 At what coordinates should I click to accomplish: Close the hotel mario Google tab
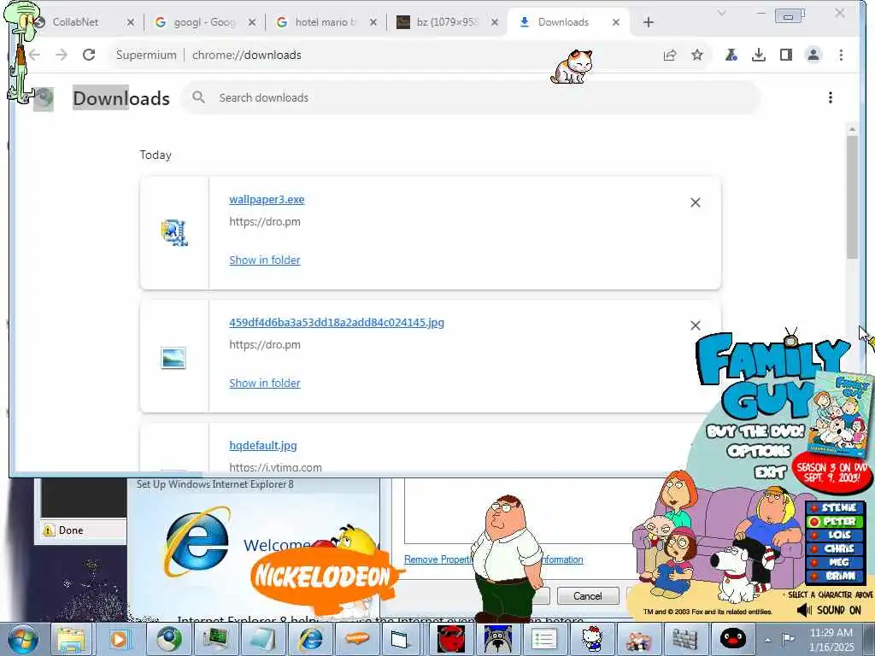tap(373, 22)
